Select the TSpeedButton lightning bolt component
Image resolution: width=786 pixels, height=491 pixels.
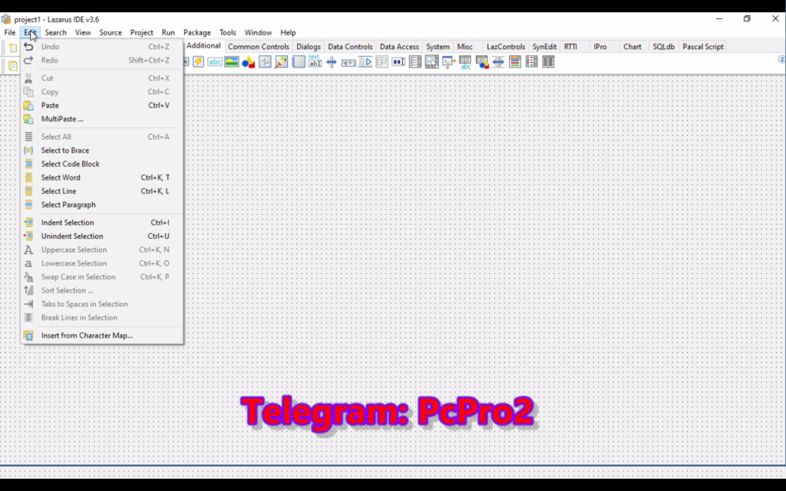click(x=198, y=62)
